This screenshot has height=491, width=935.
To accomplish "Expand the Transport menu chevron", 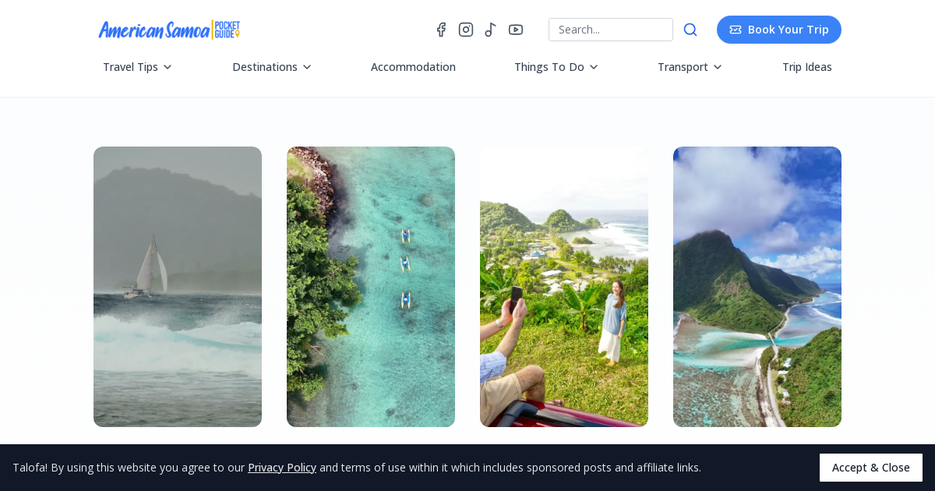I will [718, 67].
